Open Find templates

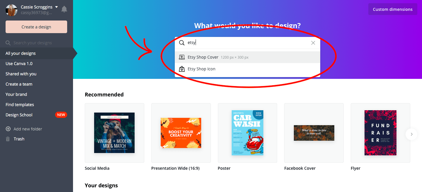point(20,105)
